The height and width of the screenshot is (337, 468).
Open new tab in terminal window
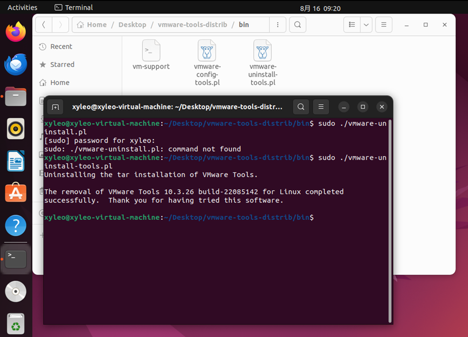[55, 107]
